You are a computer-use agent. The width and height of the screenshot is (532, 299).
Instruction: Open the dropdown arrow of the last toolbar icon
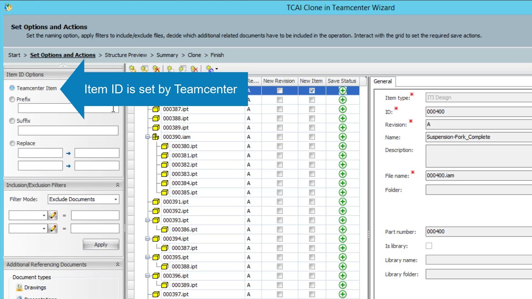click(217, 69)
